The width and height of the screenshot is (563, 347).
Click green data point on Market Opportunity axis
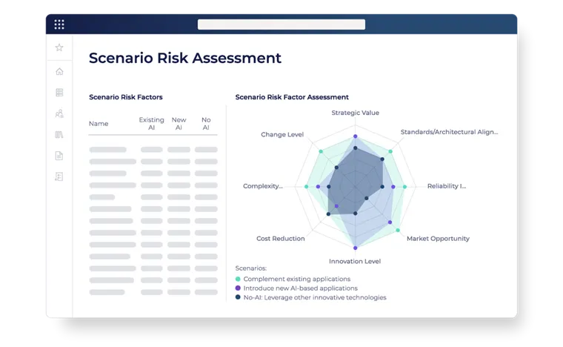tap(398, 231)
